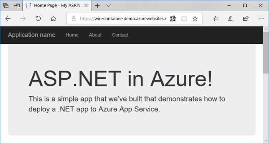Refresh the current page
Image resolution: width=269 pixels, height=144 pixels.
point(38,18)
